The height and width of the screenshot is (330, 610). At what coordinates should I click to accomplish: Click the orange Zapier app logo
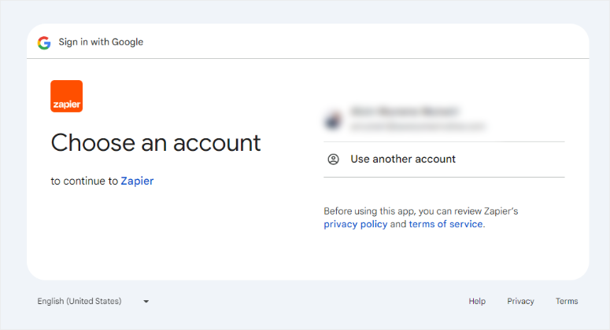(67, 97)
